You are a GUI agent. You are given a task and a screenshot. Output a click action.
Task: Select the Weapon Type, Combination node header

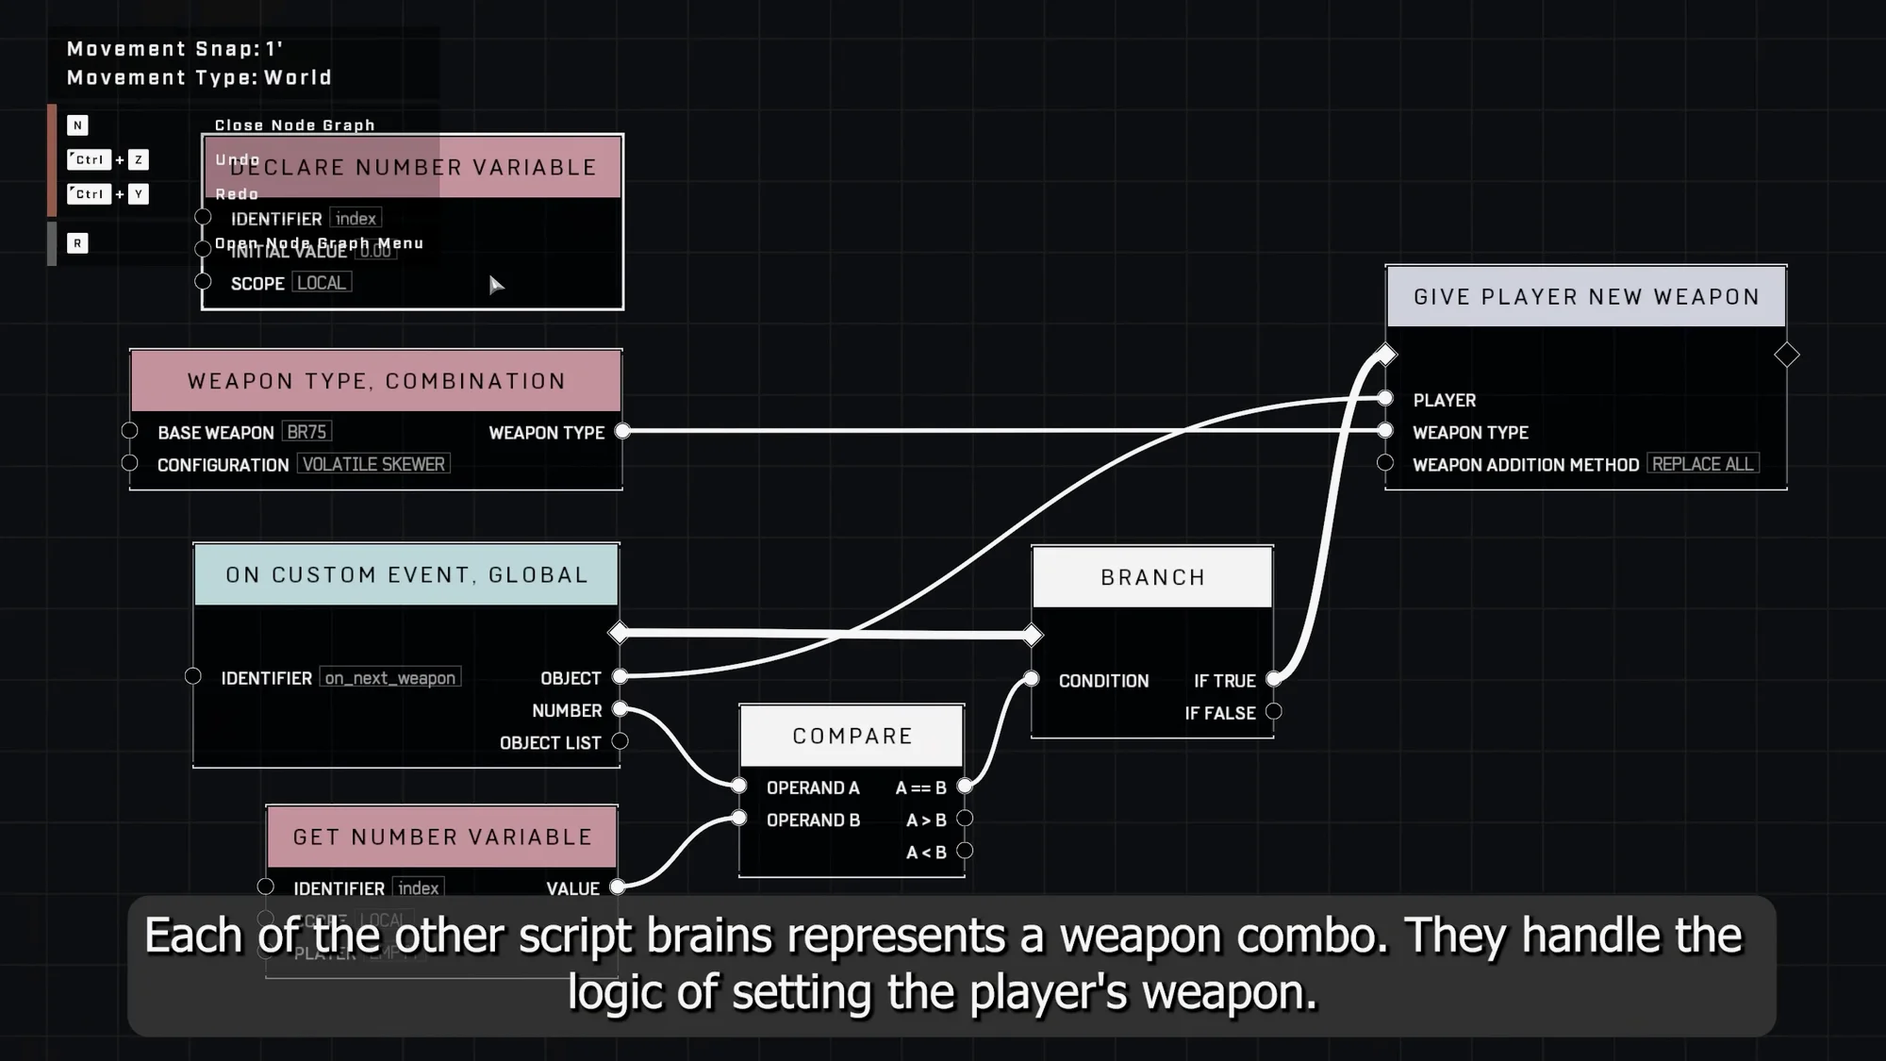click(x=376, y=381)
